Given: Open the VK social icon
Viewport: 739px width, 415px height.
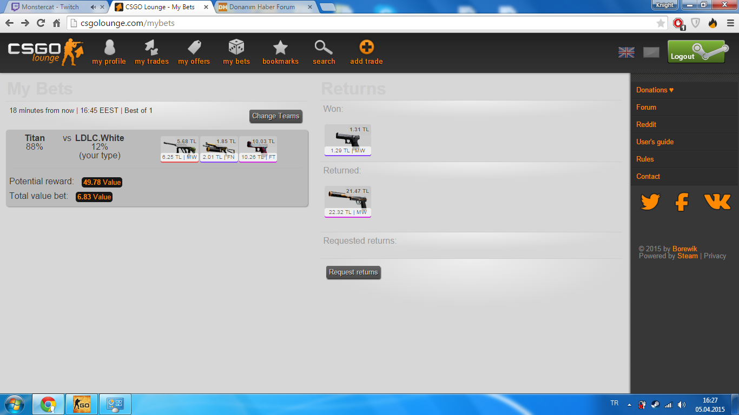Looking at the screenshot, I should point(717,202).
